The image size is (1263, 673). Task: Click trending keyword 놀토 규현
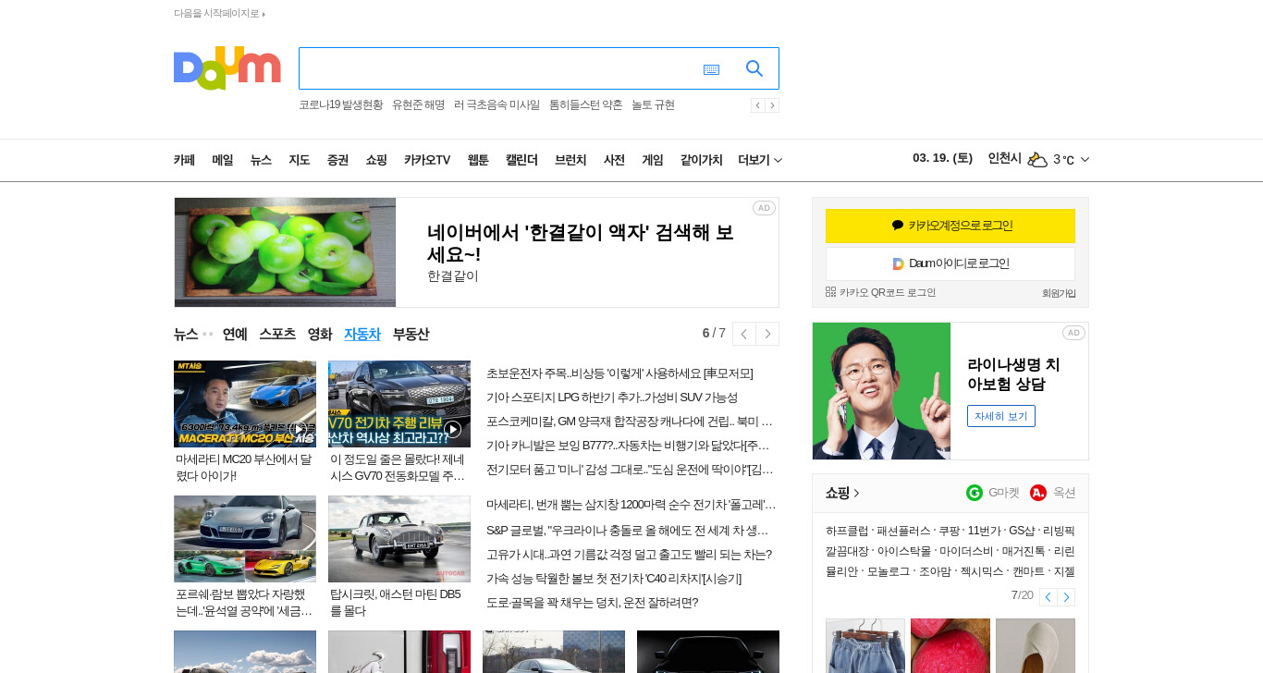tap(653, 105)
